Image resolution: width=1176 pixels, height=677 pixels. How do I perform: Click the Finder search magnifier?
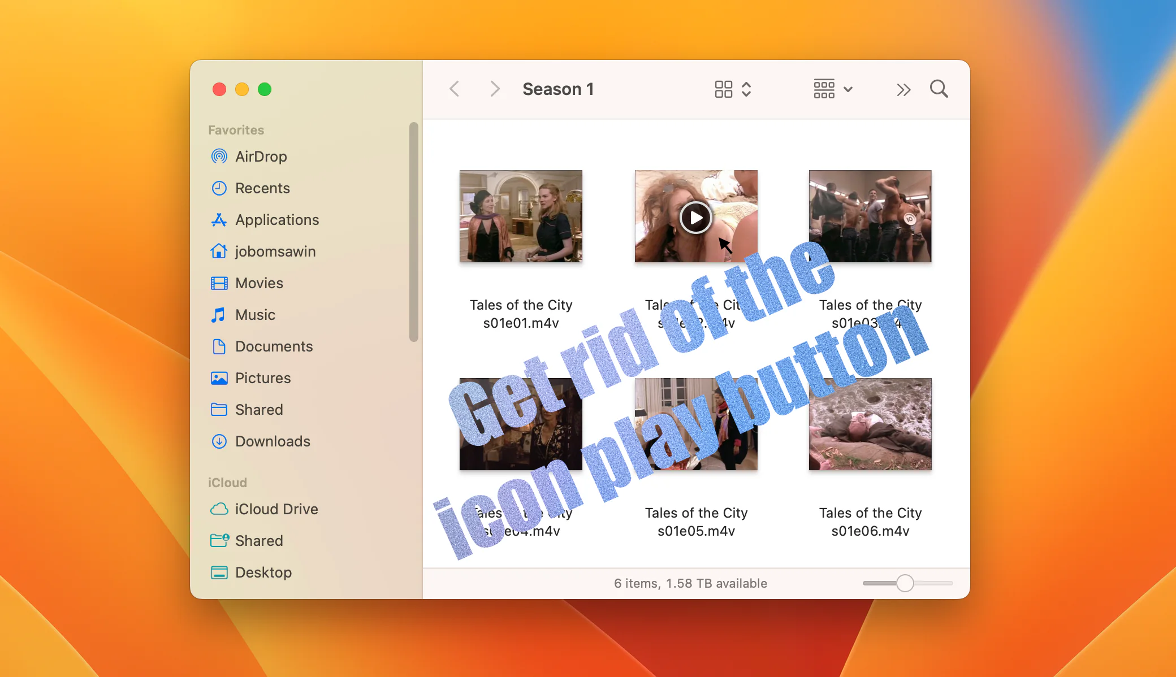click(939, 89)
